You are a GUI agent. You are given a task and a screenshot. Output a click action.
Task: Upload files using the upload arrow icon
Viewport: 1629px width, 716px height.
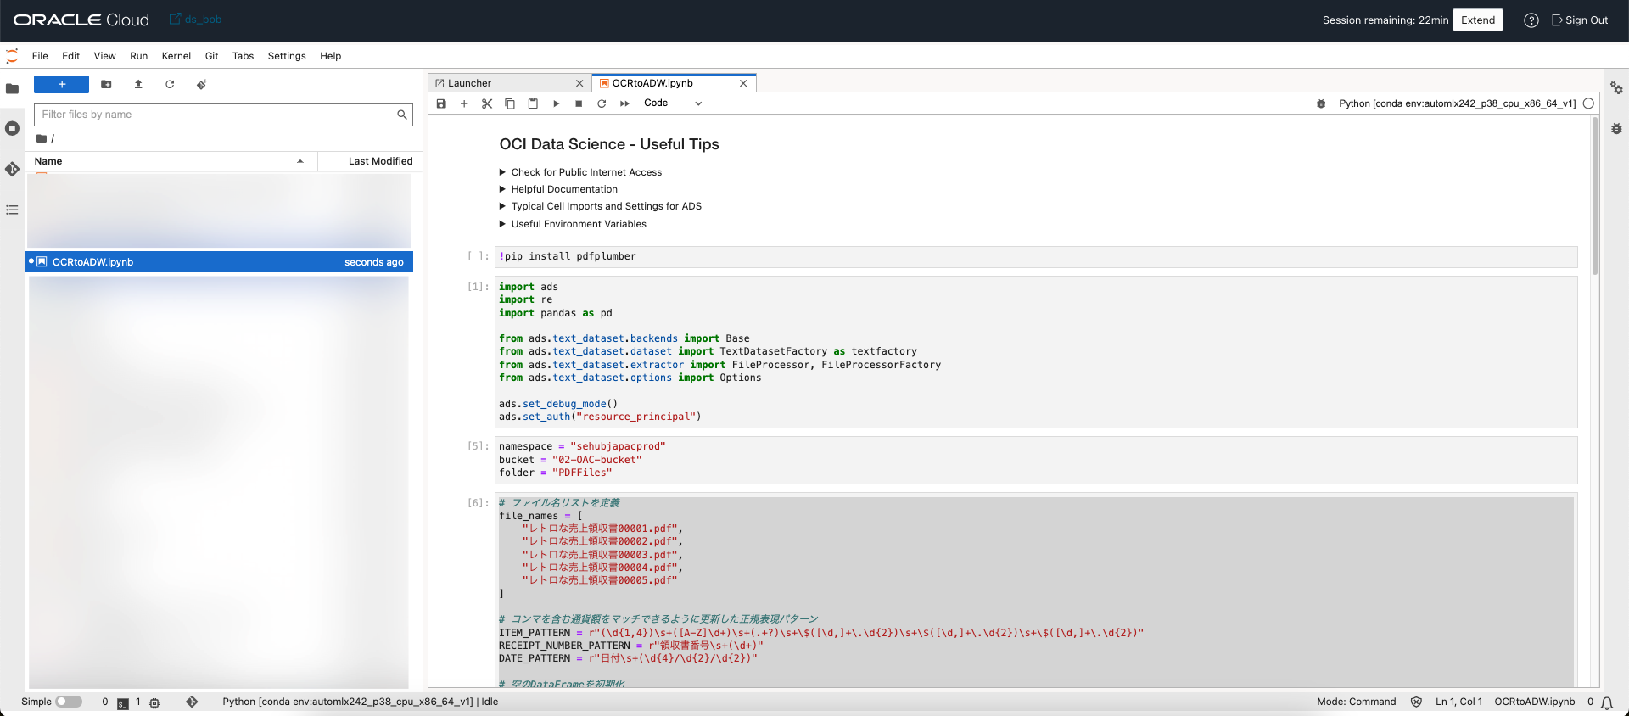coord(138,84)
